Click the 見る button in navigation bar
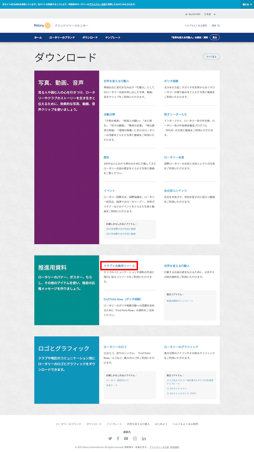This screenshot has height=452, width=254. pos(215,37)
